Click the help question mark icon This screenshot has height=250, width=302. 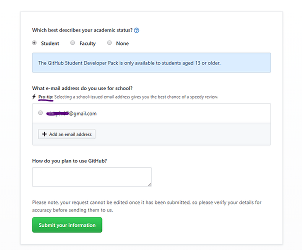pyautogui.click(x=136, y=30)
